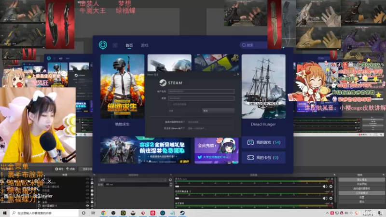Click the ticket icon beside 我的卡包
The image size is (386, 217).
[250, 158]
